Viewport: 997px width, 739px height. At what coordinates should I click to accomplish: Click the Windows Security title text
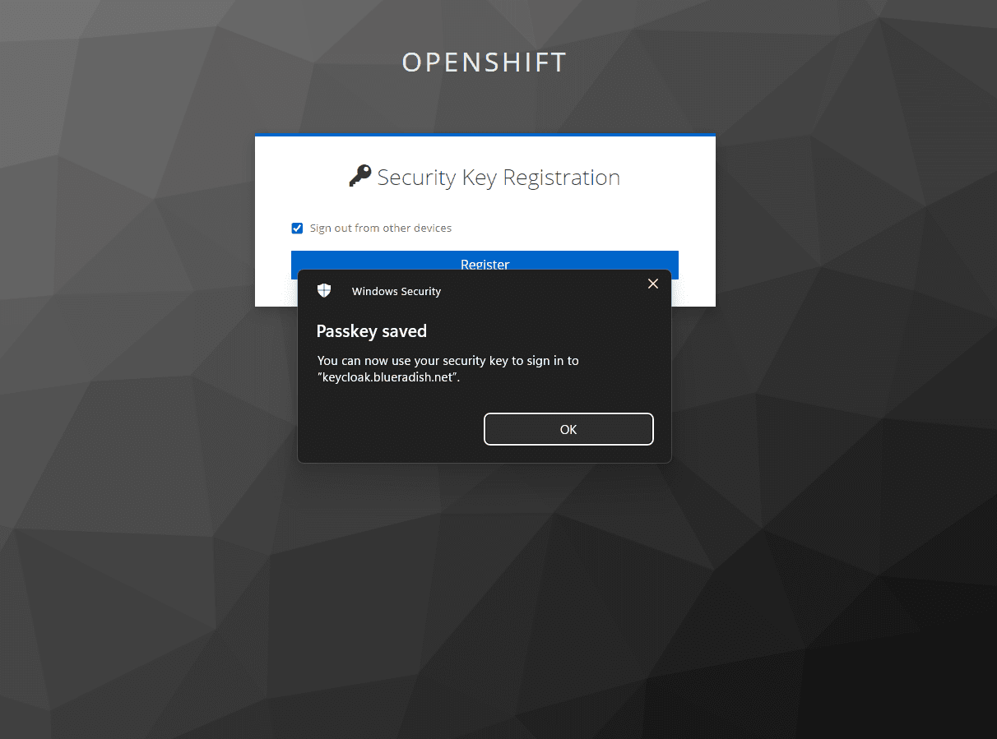396,291
